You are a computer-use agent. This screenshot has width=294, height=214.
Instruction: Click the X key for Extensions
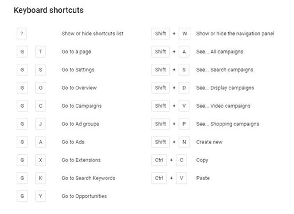point(40,160)
